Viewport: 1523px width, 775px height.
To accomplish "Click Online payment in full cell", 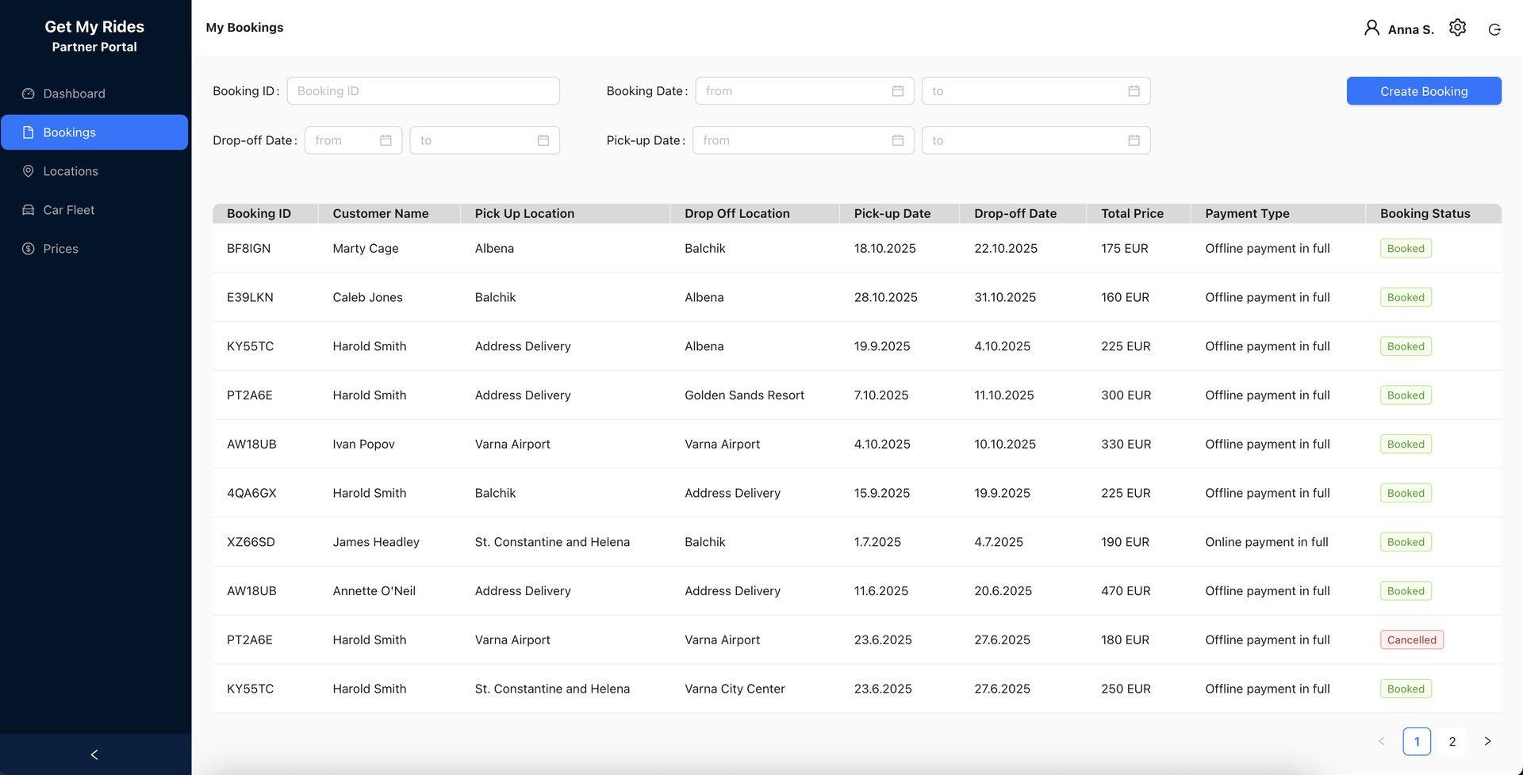I will [x=1267, y=543].
